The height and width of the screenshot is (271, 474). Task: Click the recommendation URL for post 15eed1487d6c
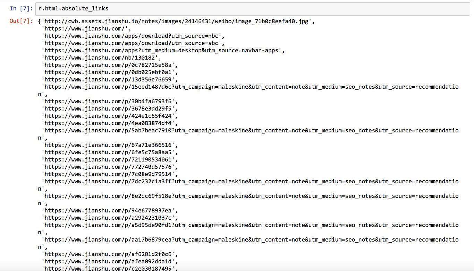(250, 87)
